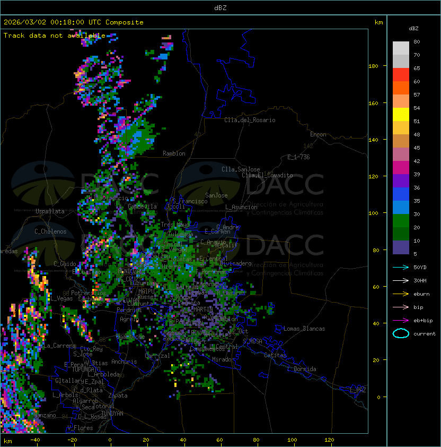Select the brown swatch between 48 and 45
The width and height of the screenshot is (441, 447).
[401, 141]
